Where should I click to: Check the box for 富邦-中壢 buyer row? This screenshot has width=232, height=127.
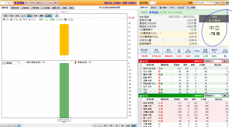click(x=140, y=74)
